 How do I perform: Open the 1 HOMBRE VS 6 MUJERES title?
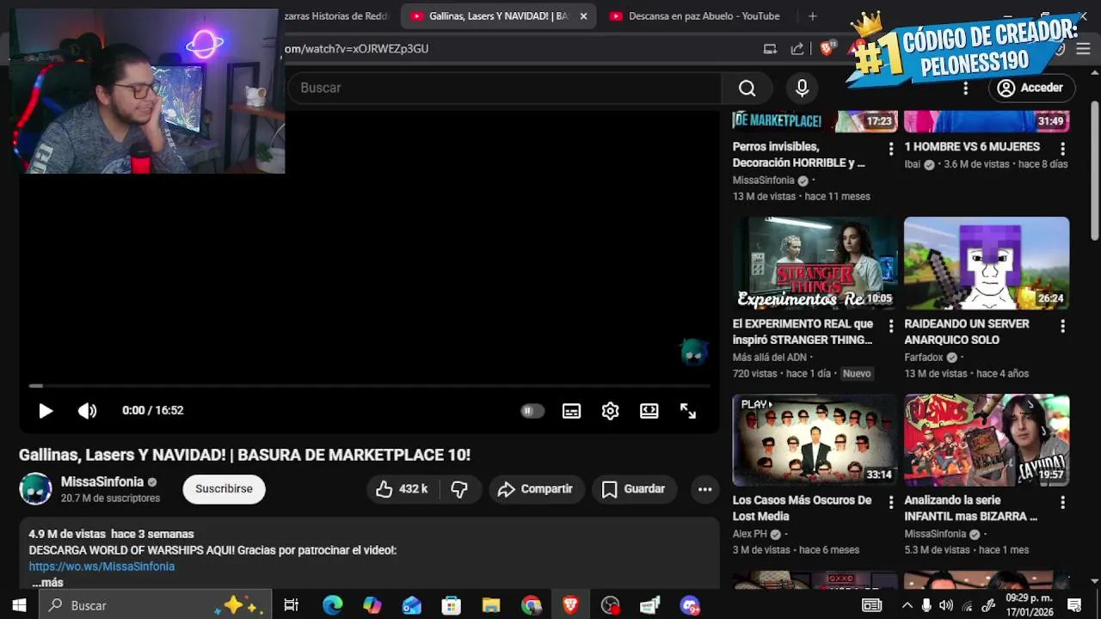tap(972, 147)
